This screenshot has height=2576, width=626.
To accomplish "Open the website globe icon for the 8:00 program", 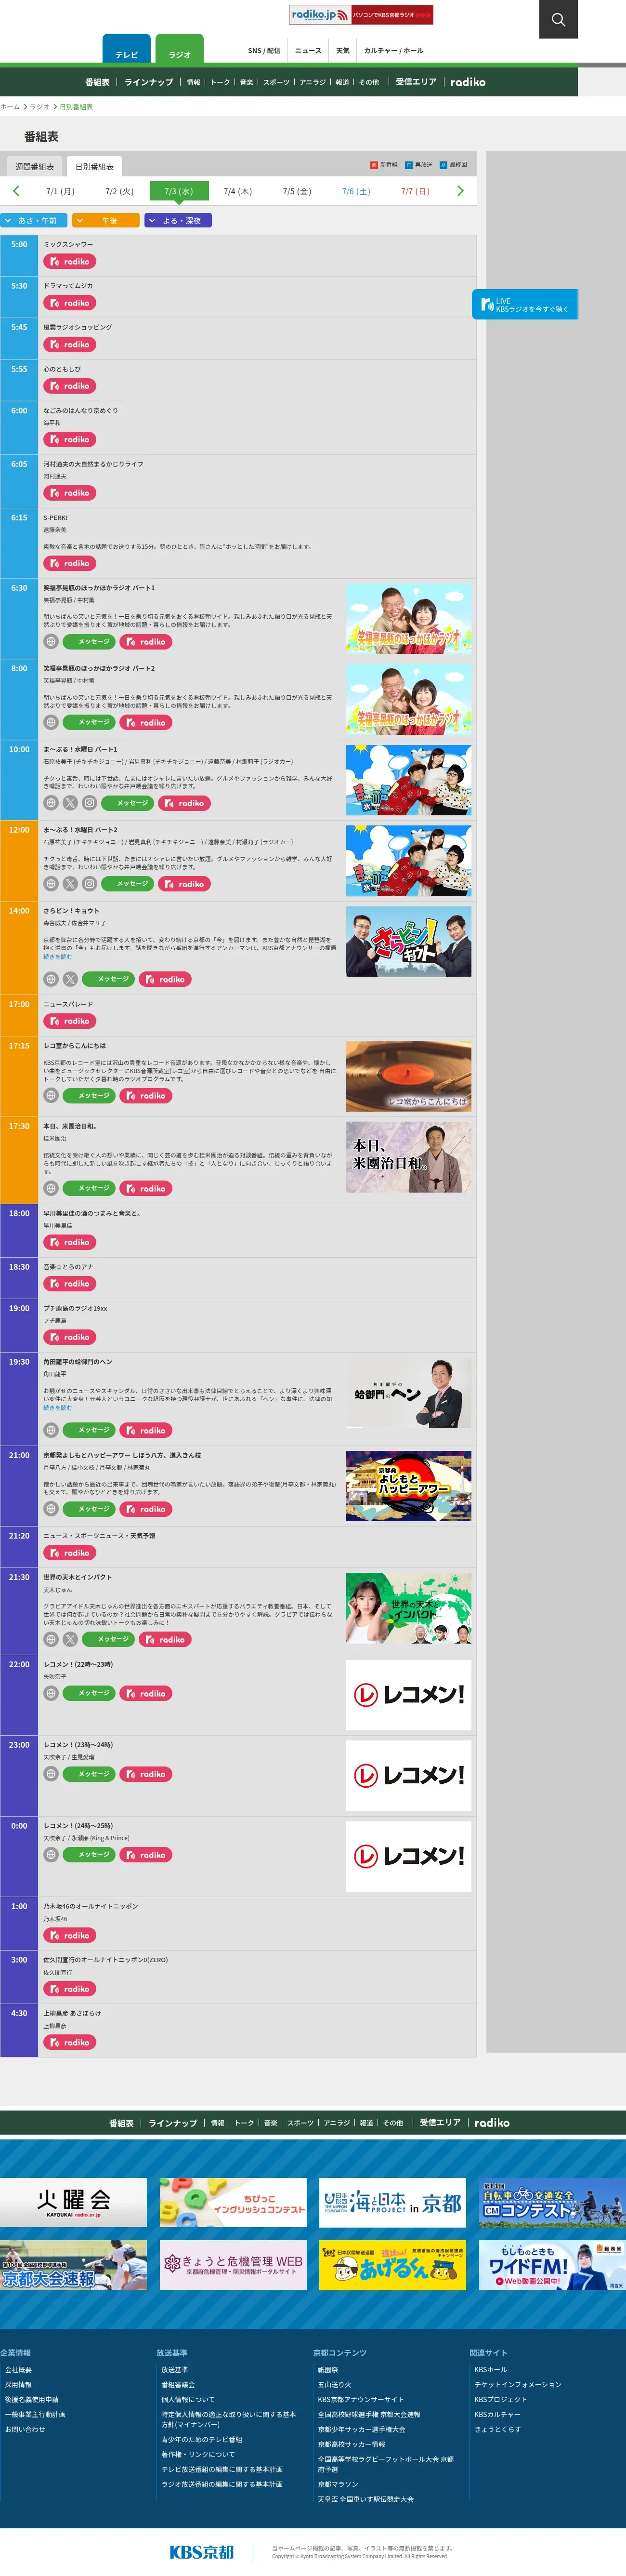I will coord(51,722).
